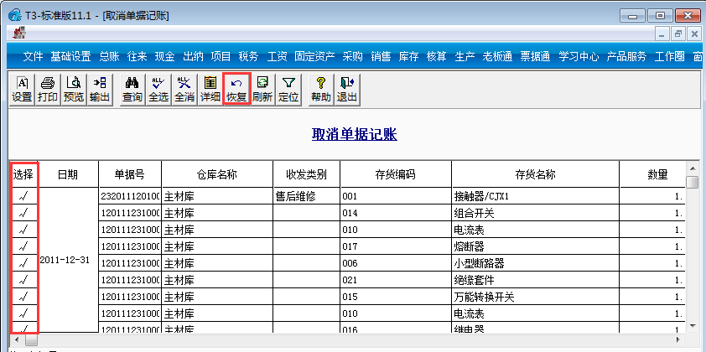706x352 pixels.
Task: Toggle selection mark for 熔断器 row
Action: pos(24,246)
